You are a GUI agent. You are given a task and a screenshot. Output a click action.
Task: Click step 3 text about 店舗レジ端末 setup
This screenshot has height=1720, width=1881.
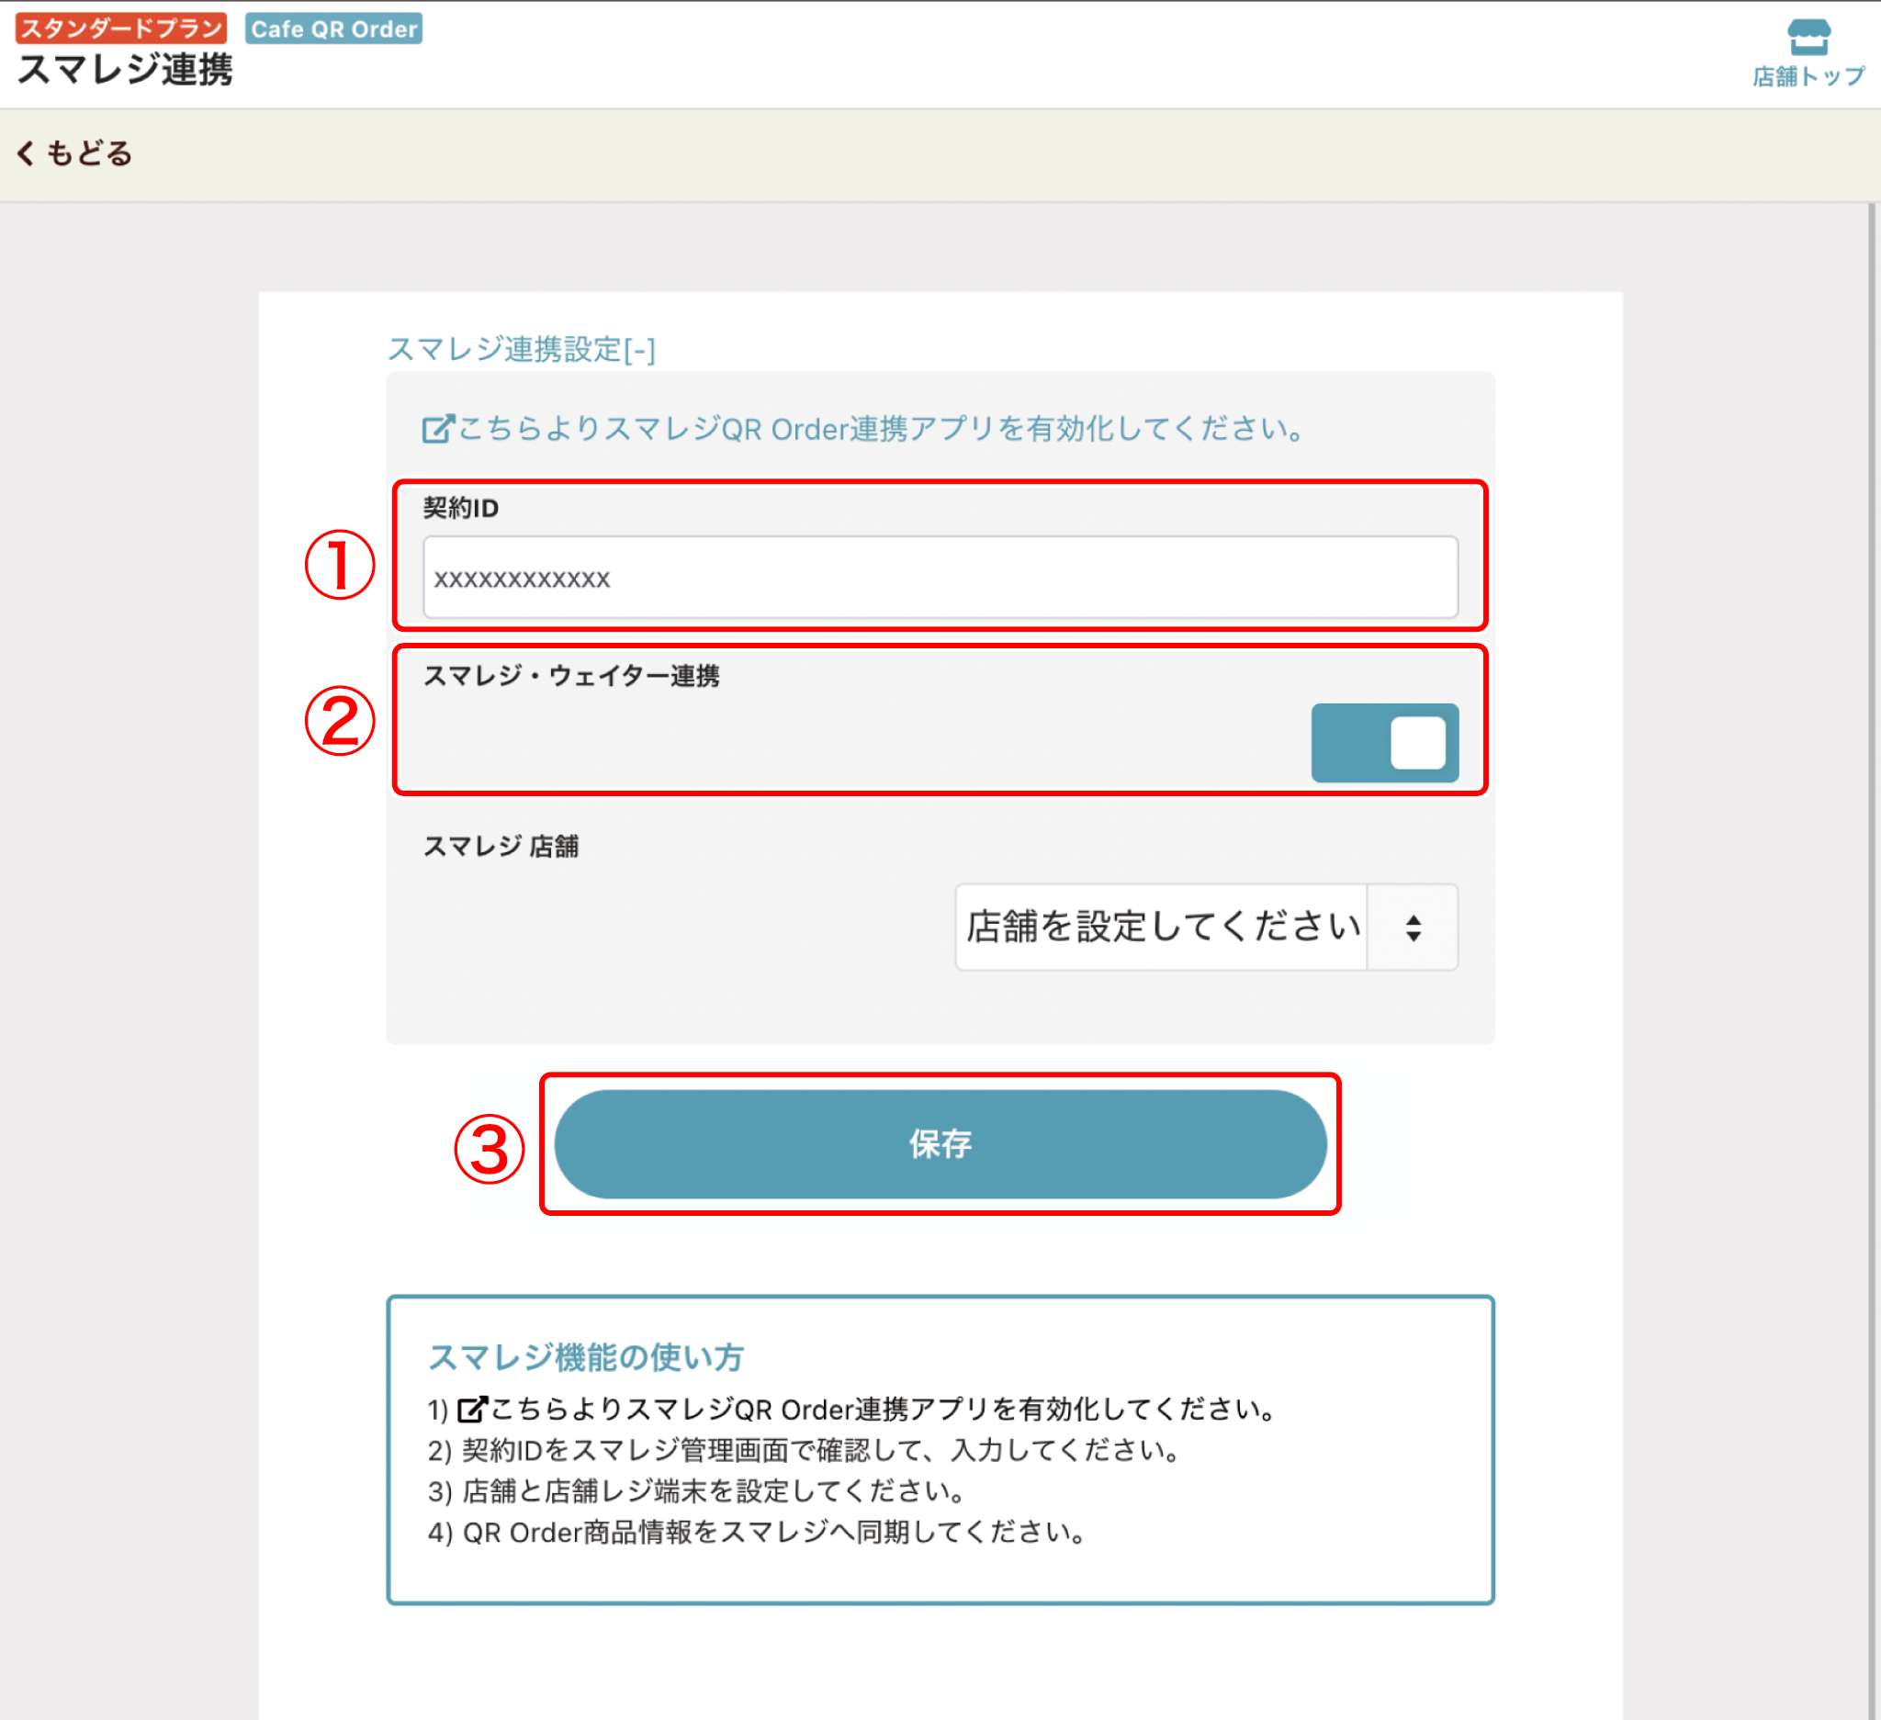(697, 1491)
